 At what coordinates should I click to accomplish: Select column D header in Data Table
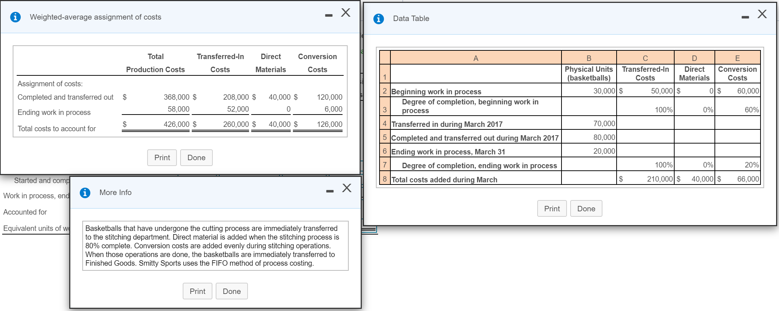click(x=695, y=58)
